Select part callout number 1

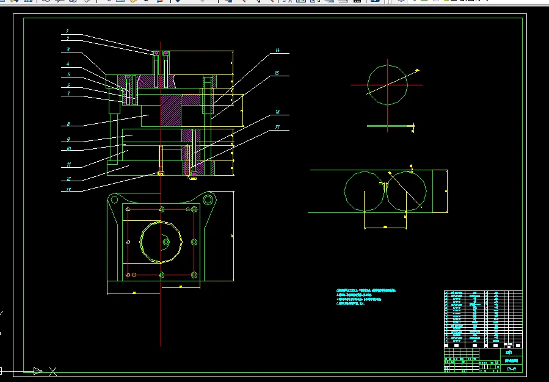(x=68, y=32)
